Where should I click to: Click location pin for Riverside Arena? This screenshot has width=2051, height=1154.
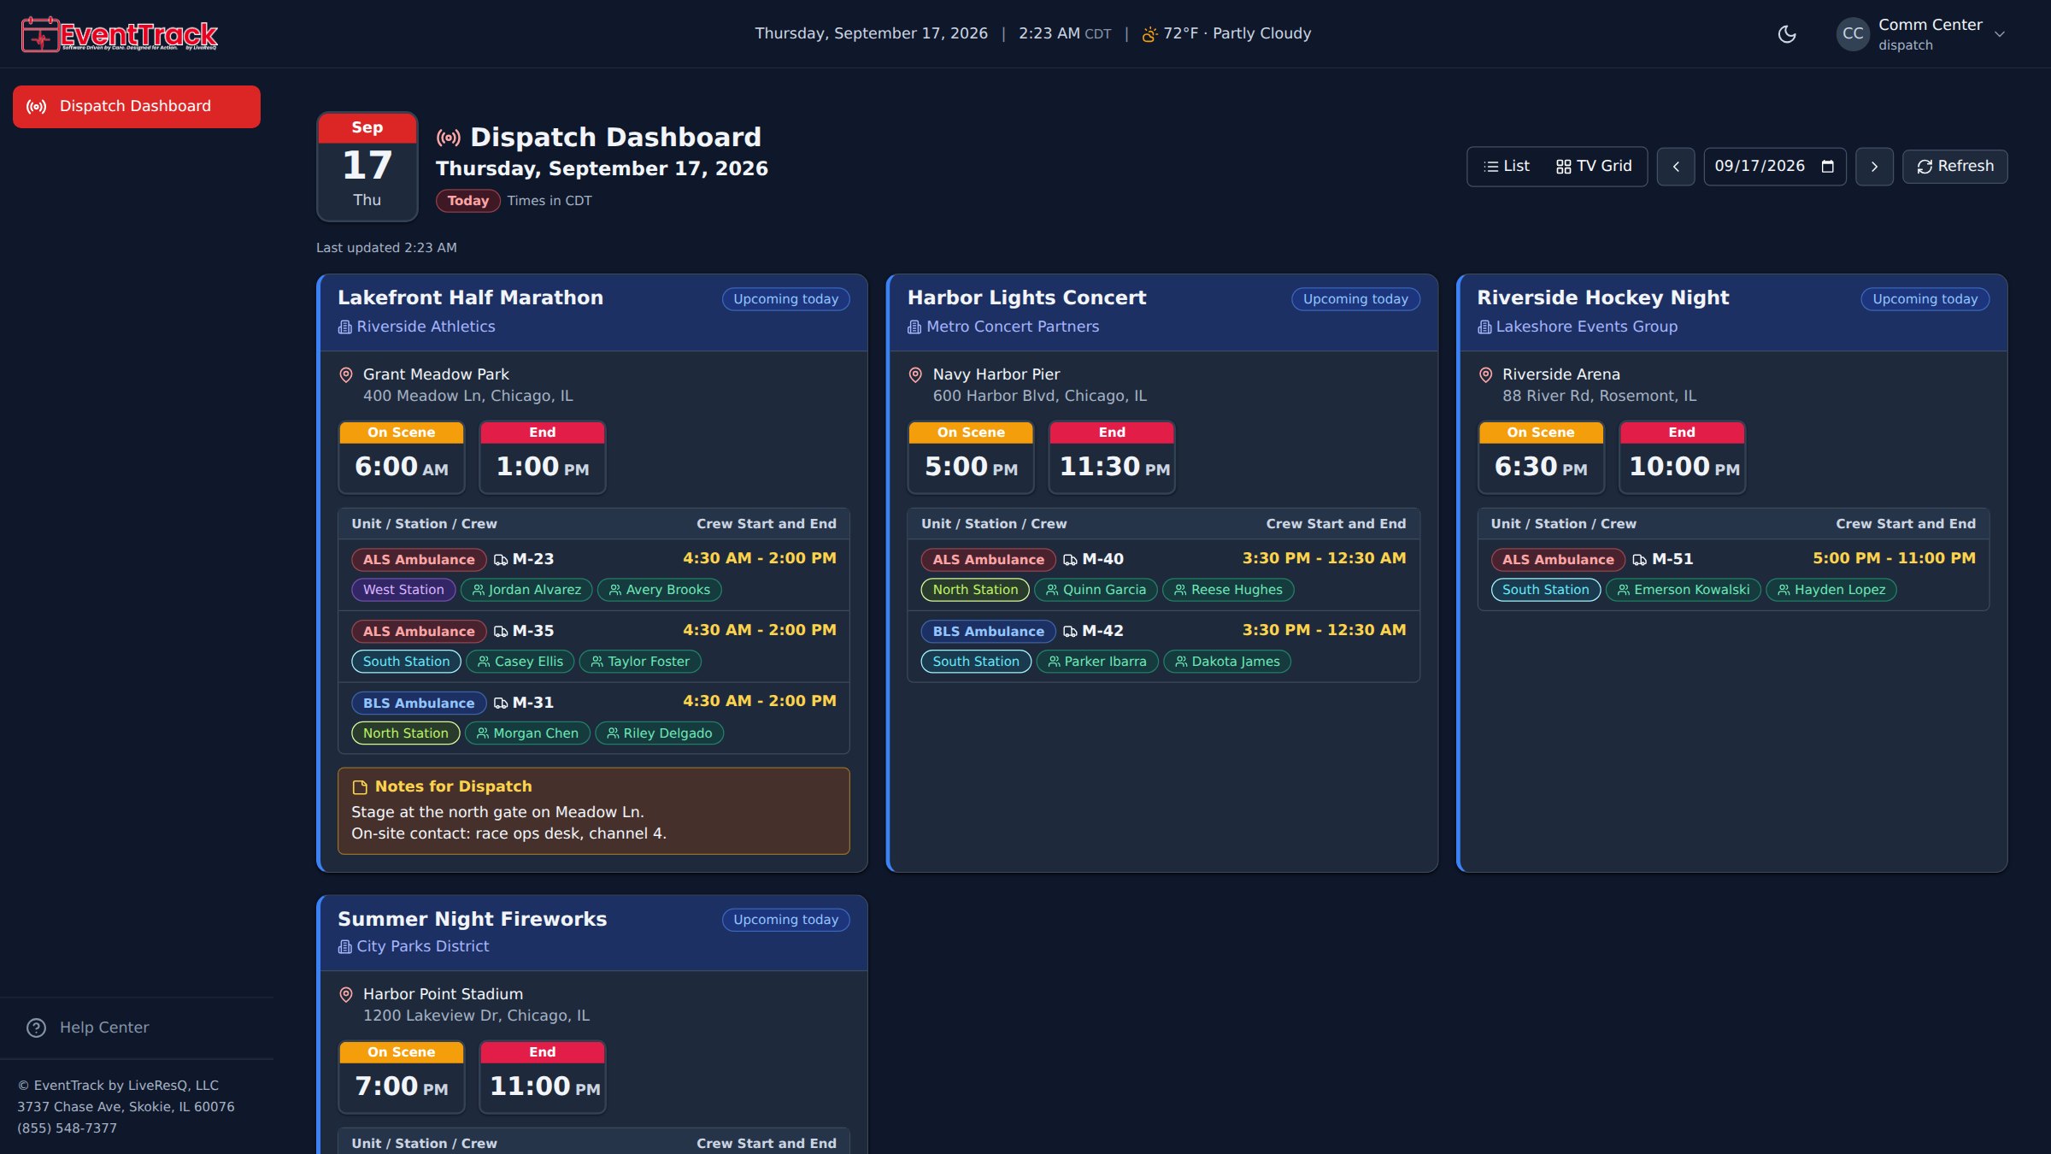(x=1485, y=374)
